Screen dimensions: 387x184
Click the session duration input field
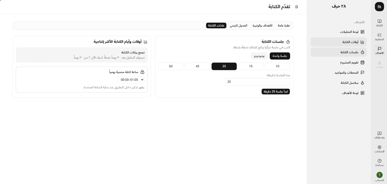click(x=258, y=82)
